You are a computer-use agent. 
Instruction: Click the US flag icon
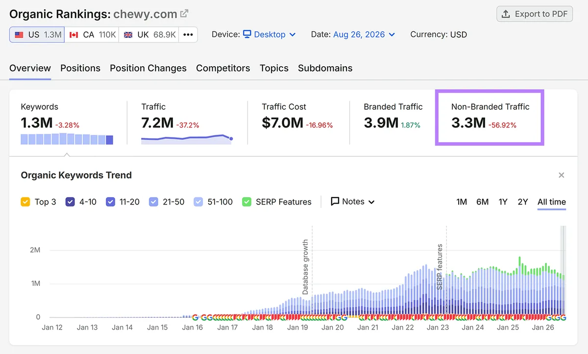pos(19,35)
